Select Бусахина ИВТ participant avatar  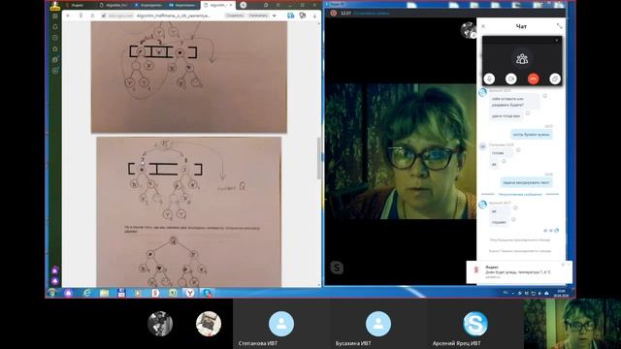378,324
